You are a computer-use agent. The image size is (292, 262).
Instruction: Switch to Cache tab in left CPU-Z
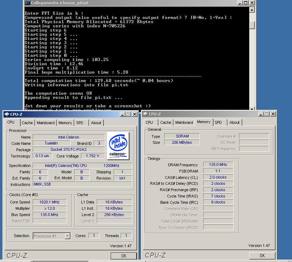(x=27, y=123)
